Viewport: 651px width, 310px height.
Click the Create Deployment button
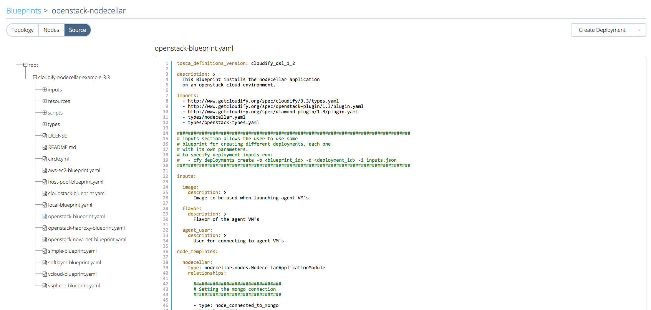pos(602,30)
